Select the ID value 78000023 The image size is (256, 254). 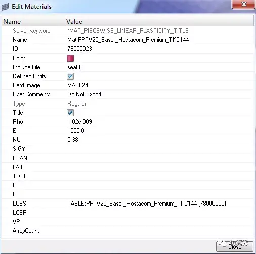point(79,49)
